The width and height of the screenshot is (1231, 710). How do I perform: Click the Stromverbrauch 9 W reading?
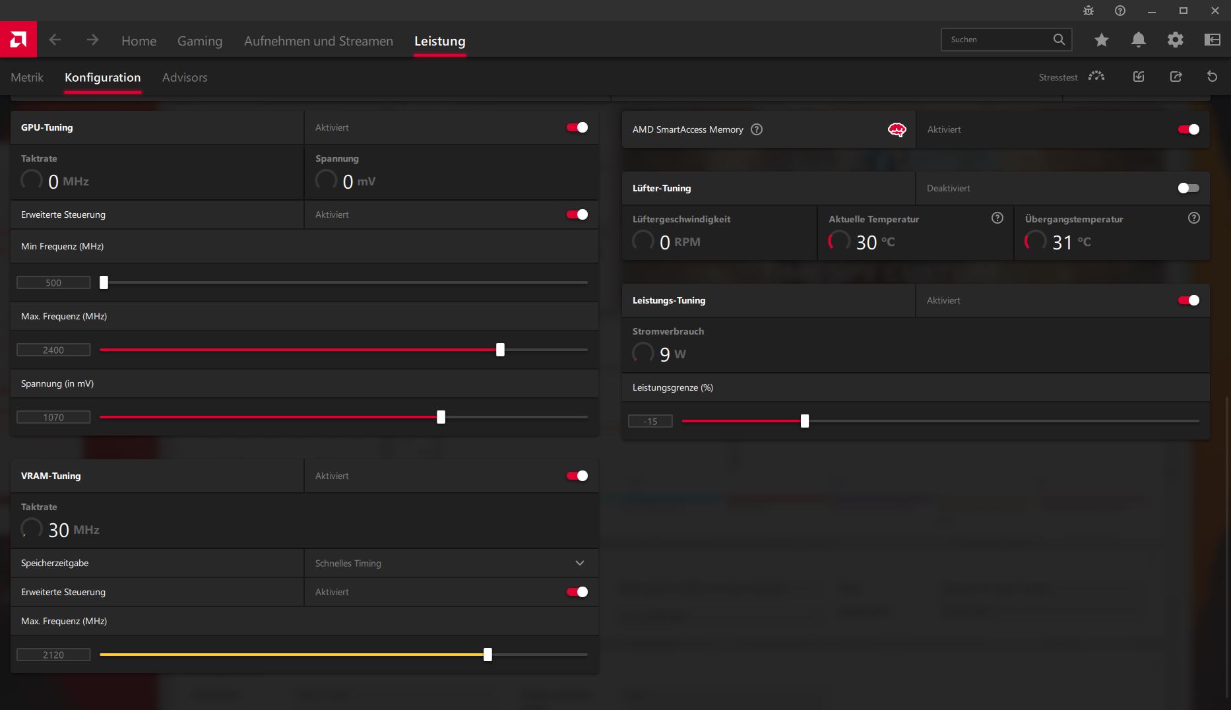pyautogui.click(x=660, y=354)
